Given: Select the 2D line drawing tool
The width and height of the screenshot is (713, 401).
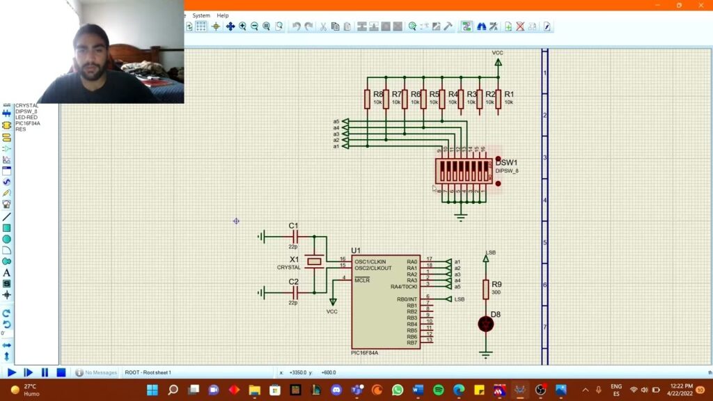Looking at the screenshot, I should tap(7, 217).
